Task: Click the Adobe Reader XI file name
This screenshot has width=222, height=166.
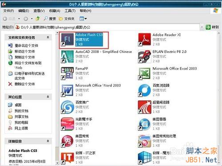Action: tap(166, 35)
